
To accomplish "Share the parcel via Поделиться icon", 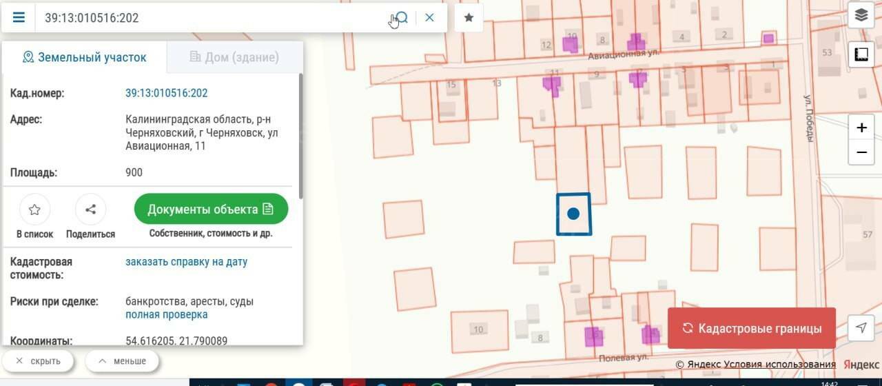I will [x=90, y=210].
